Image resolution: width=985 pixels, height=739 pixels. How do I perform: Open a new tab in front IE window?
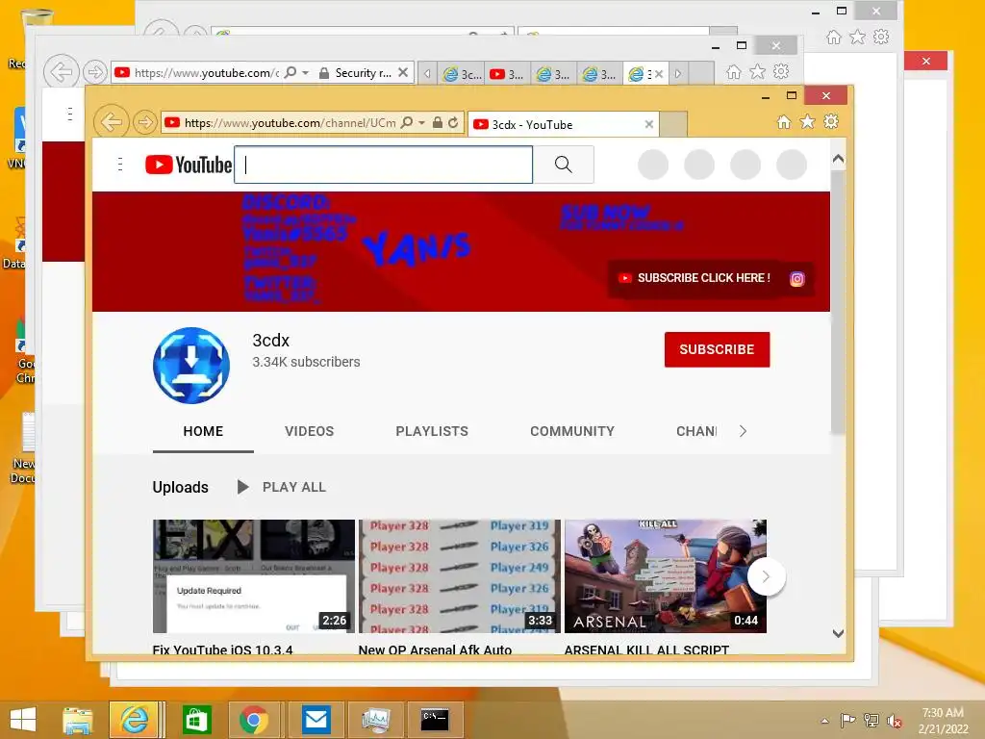(673, 124)
